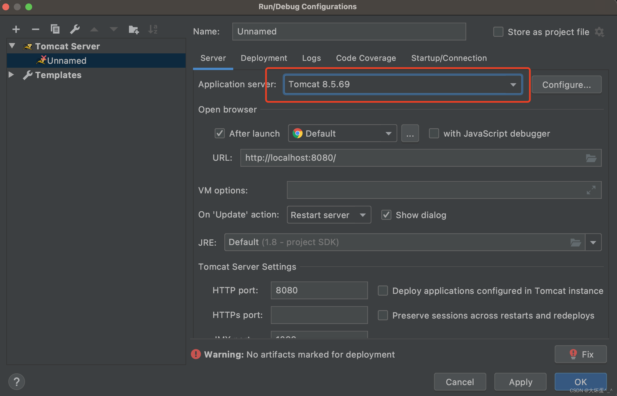The width and height of the screenshot is (617, 396).
Task: Click the Apply button
Action: tap(520, 382)
